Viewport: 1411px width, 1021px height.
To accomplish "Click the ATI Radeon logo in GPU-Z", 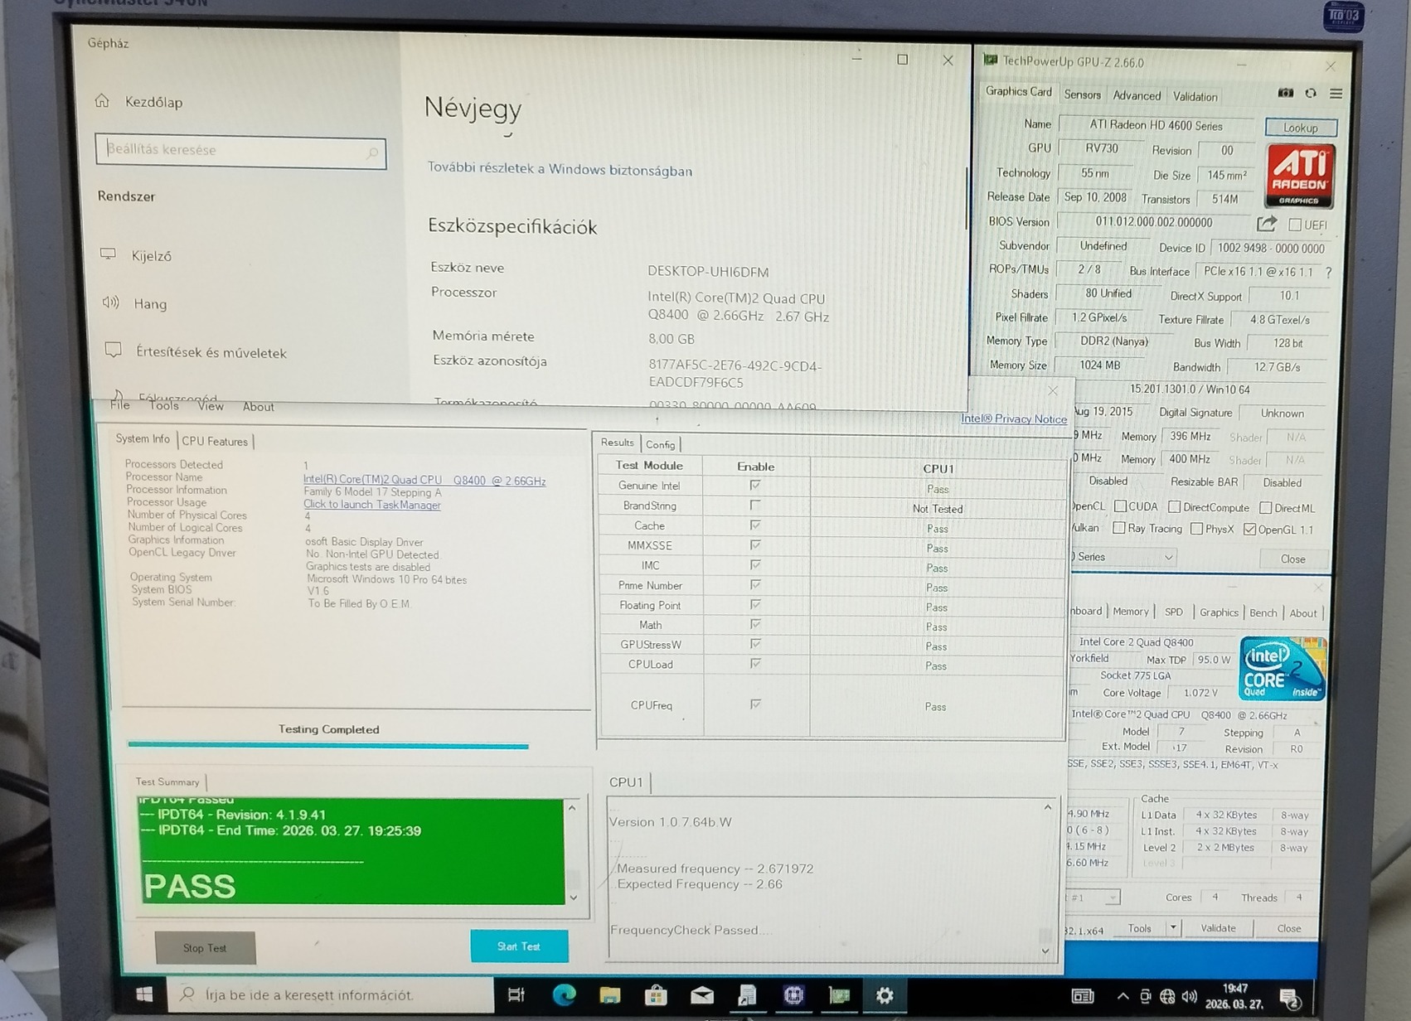I will pyautogui.click(x=1299, y=176).
